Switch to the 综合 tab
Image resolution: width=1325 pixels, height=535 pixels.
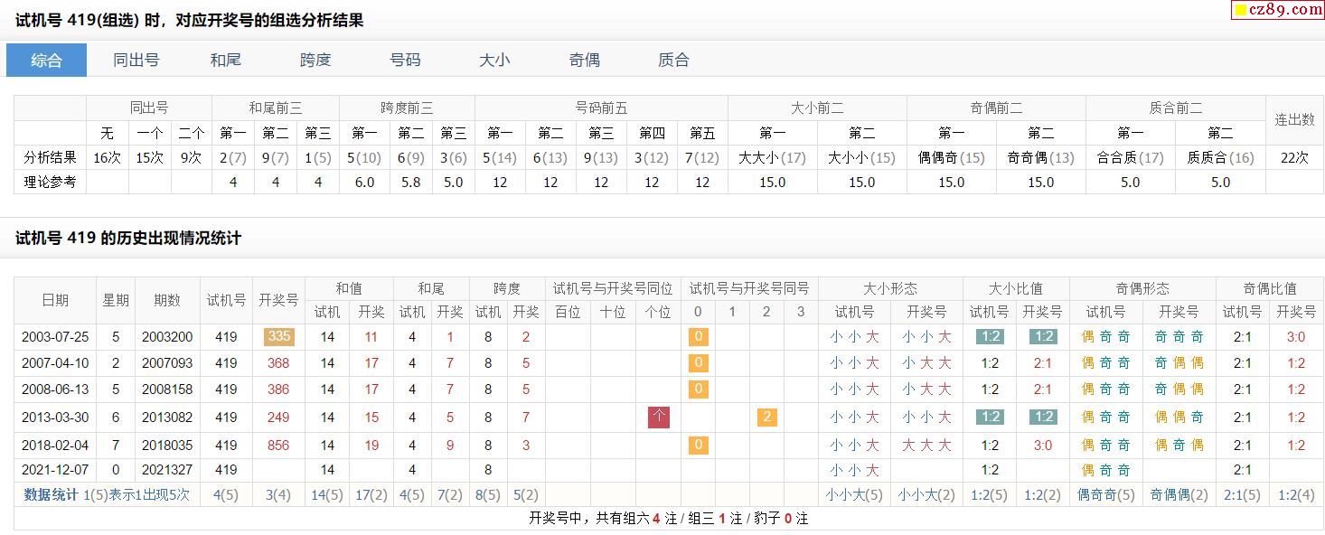click(47, 61)
